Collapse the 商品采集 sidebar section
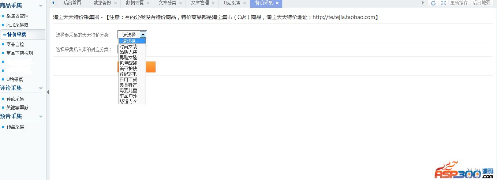Viewport: 497px width, 180px height. point(41,6)
